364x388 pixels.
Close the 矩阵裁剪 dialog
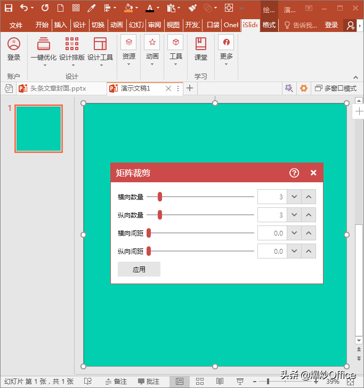[x=313, y=173]
